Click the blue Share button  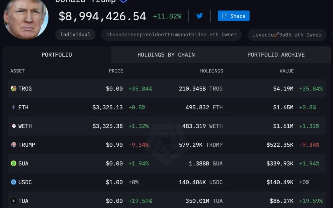coord(233,16)
